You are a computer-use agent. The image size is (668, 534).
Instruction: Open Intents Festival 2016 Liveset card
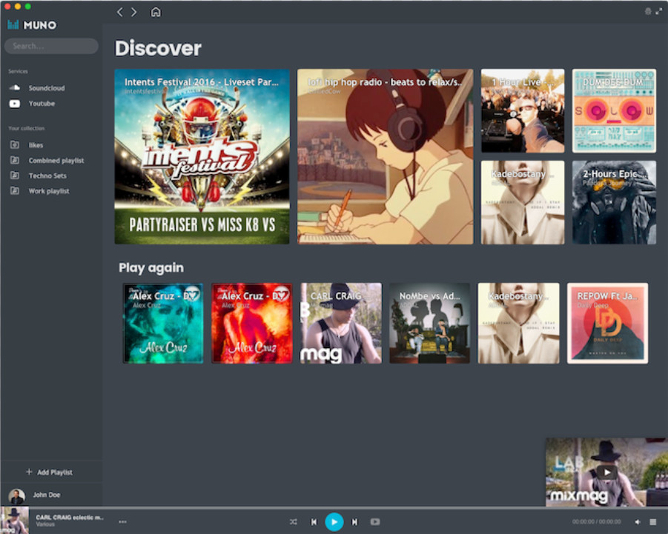[x=202, y=156]
